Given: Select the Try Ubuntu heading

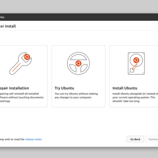Looking at the screenshot, I should tap(64, 88).
